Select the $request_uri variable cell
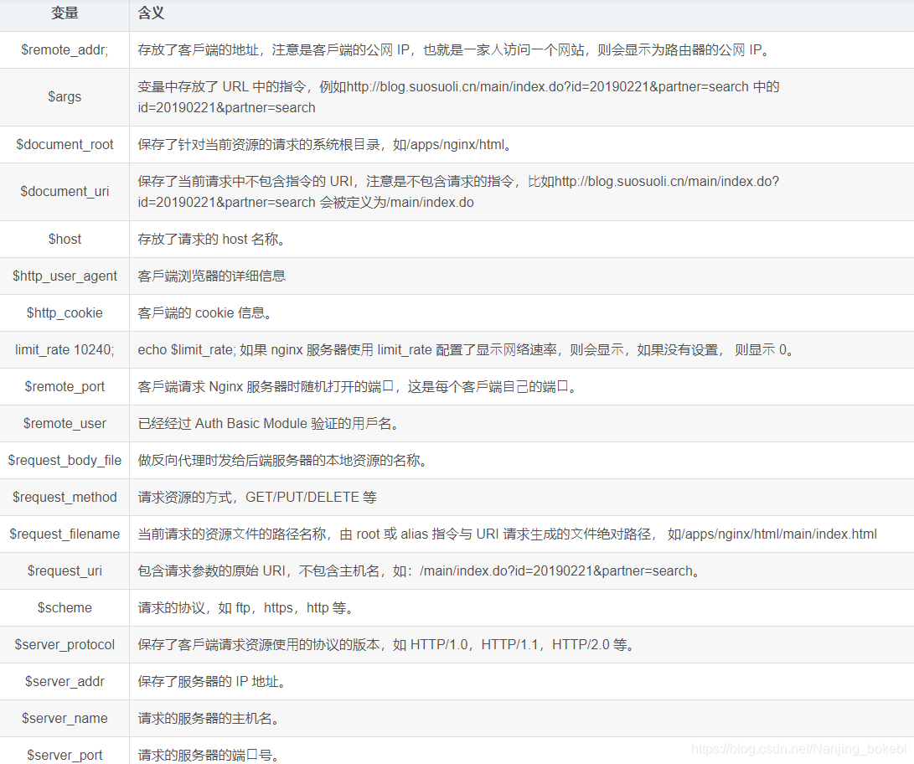This screenshot has height=764, width=914. 65,570
